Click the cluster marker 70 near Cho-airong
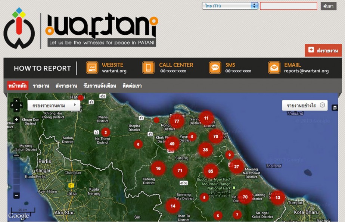 coord(245,197)
